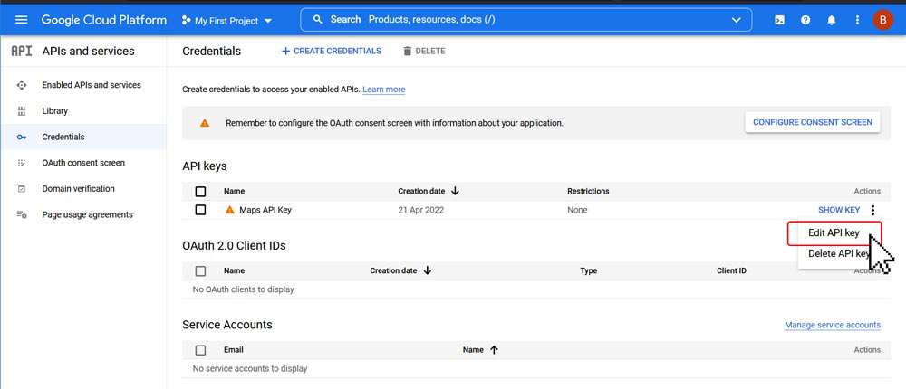Select all OAuth 2.0 Client IDs checkbox
906x389 pixels.
click(200, 270)
